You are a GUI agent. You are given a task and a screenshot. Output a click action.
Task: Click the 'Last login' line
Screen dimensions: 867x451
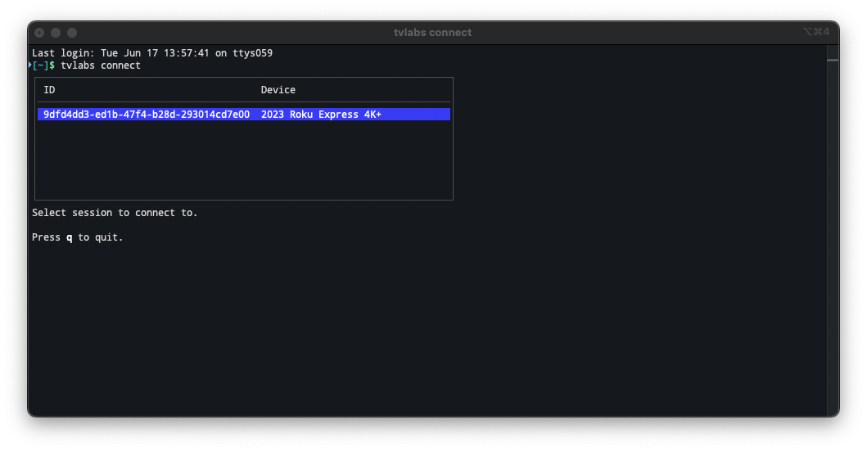coord(152,53)
